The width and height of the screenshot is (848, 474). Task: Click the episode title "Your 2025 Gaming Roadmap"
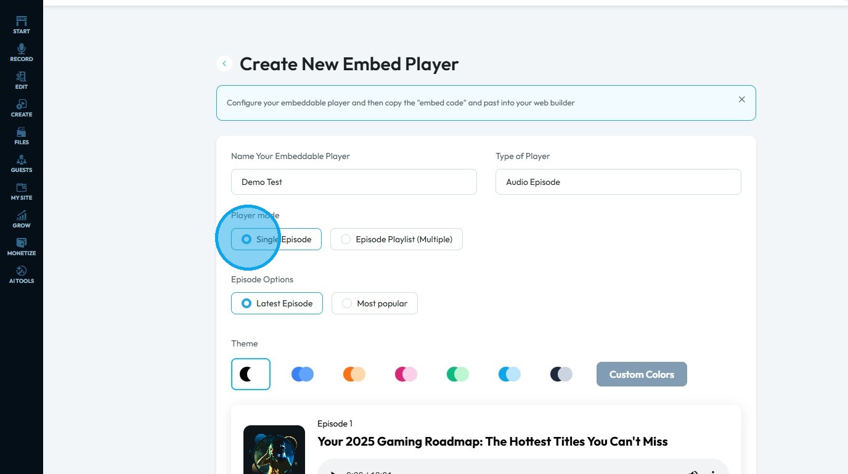tap(492, 441)
